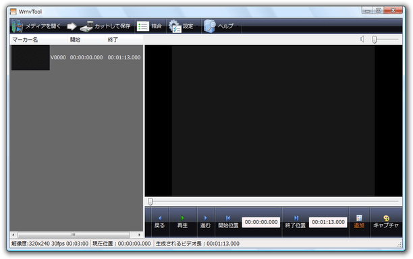Set end point with 終了位置
Viewport: 413px width, 259px height.
pos(296,222)
